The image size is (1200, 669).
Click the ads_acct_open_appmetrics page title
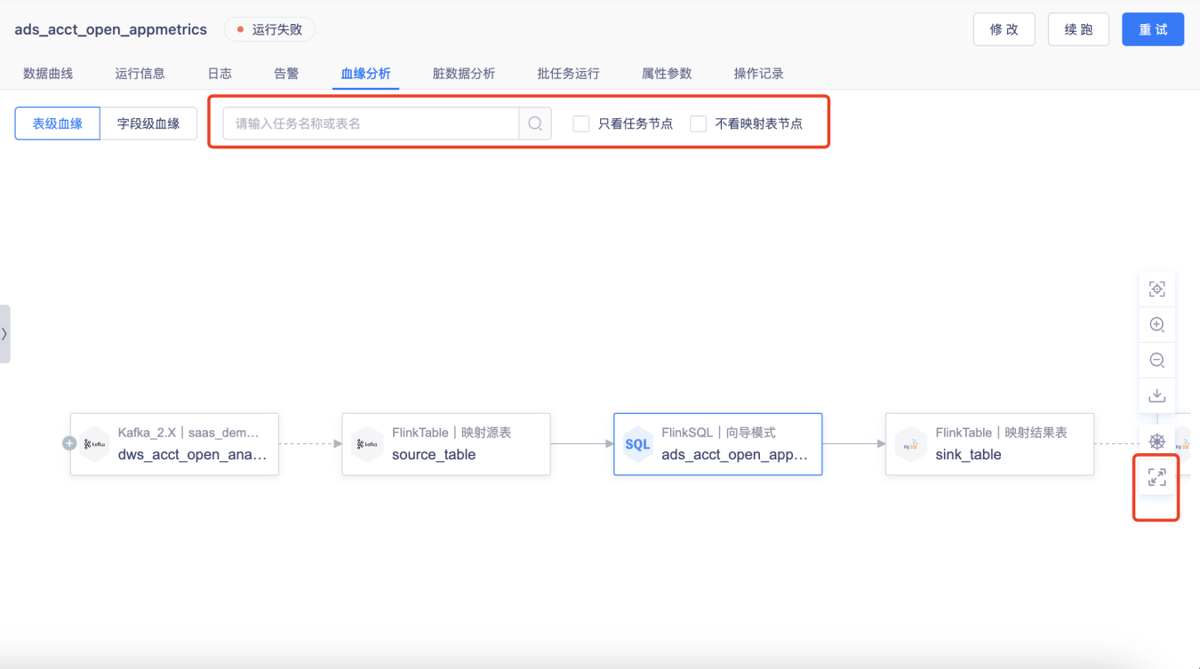click(x=111, y=29)
